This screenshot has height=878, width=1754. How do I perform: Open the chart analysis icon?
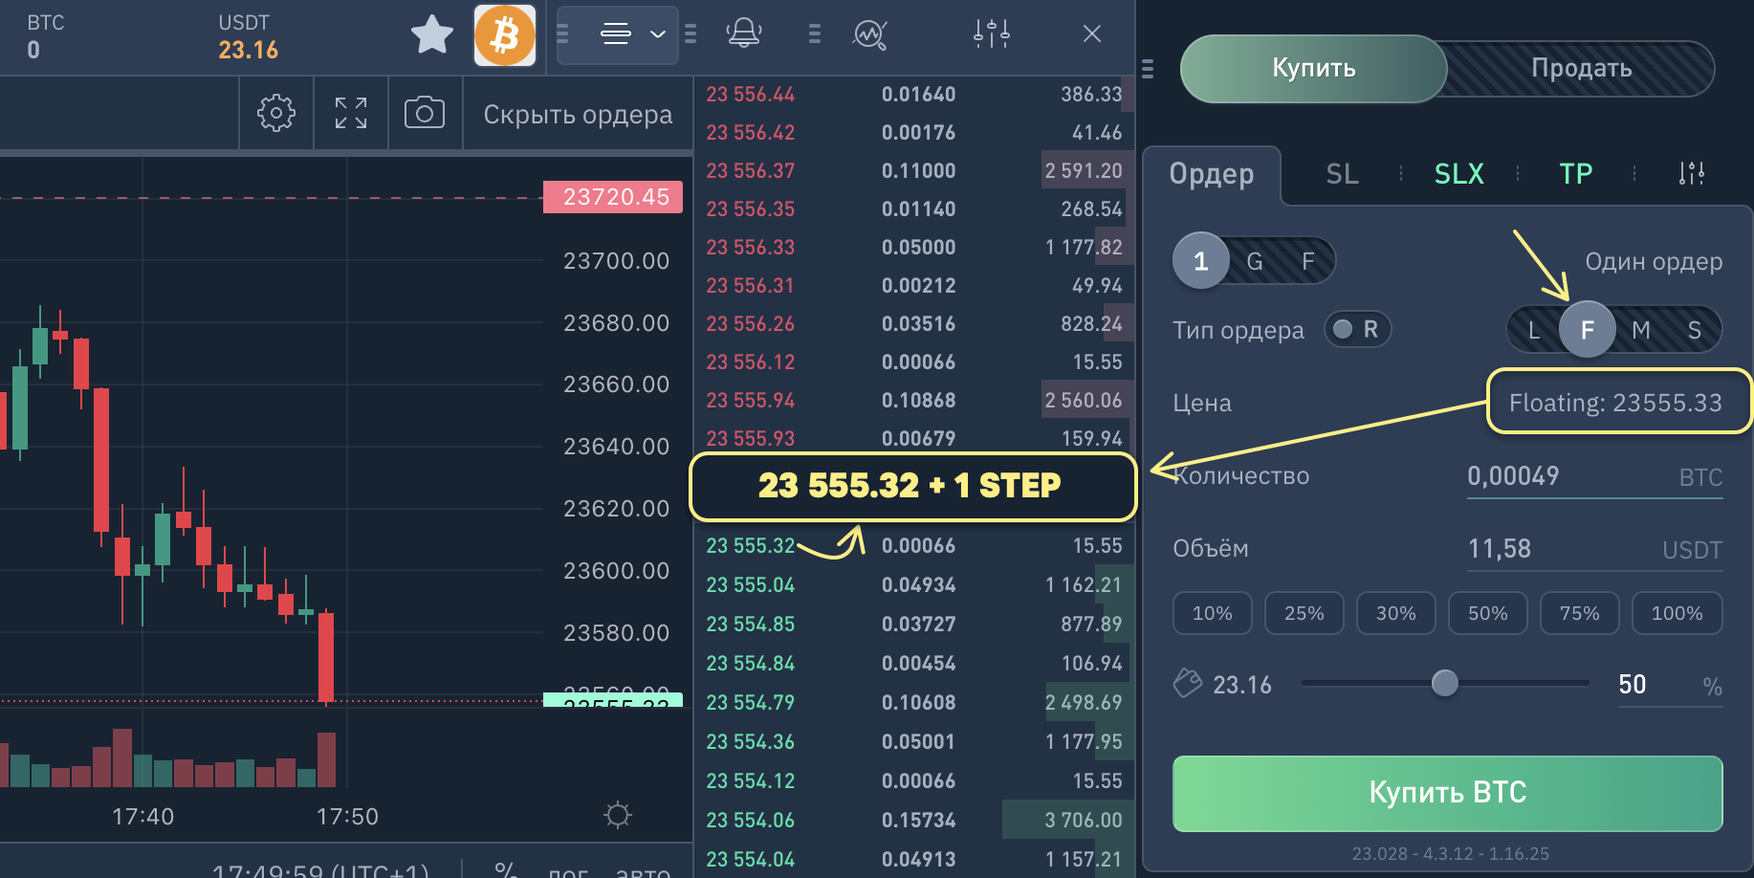(x=869, y=34)
